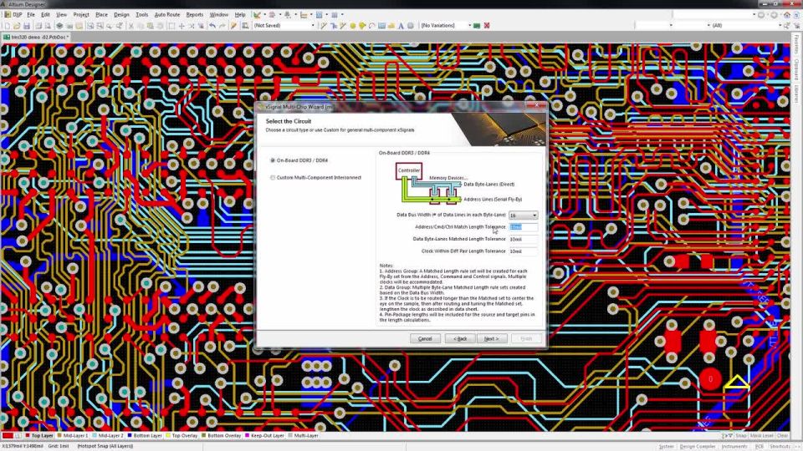This screenshot has width=803, height=451.
Task: Click the current layer red color swatch
Action: [x=8, y=436]
